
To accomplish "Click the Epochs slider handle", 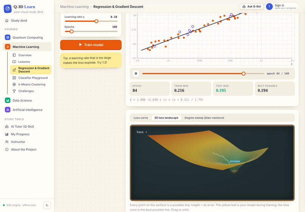I will (x=72, y=31).
